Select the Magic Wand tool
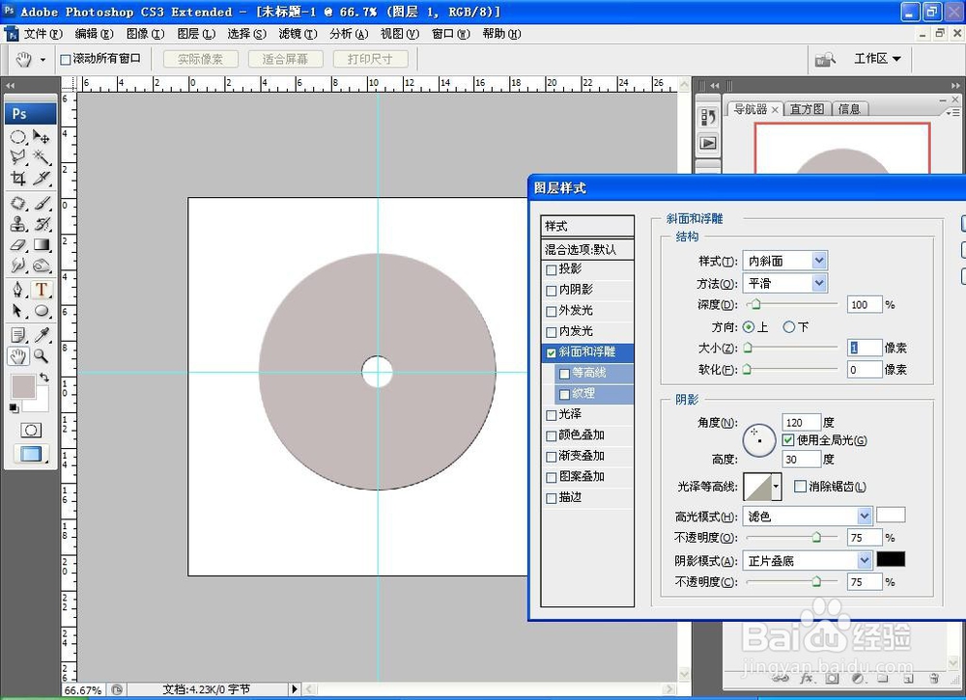 point(42,157)
